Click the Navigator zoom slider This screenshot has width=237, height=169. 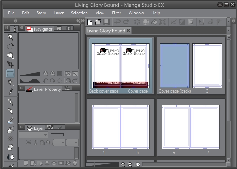click(x=30, y=74)
